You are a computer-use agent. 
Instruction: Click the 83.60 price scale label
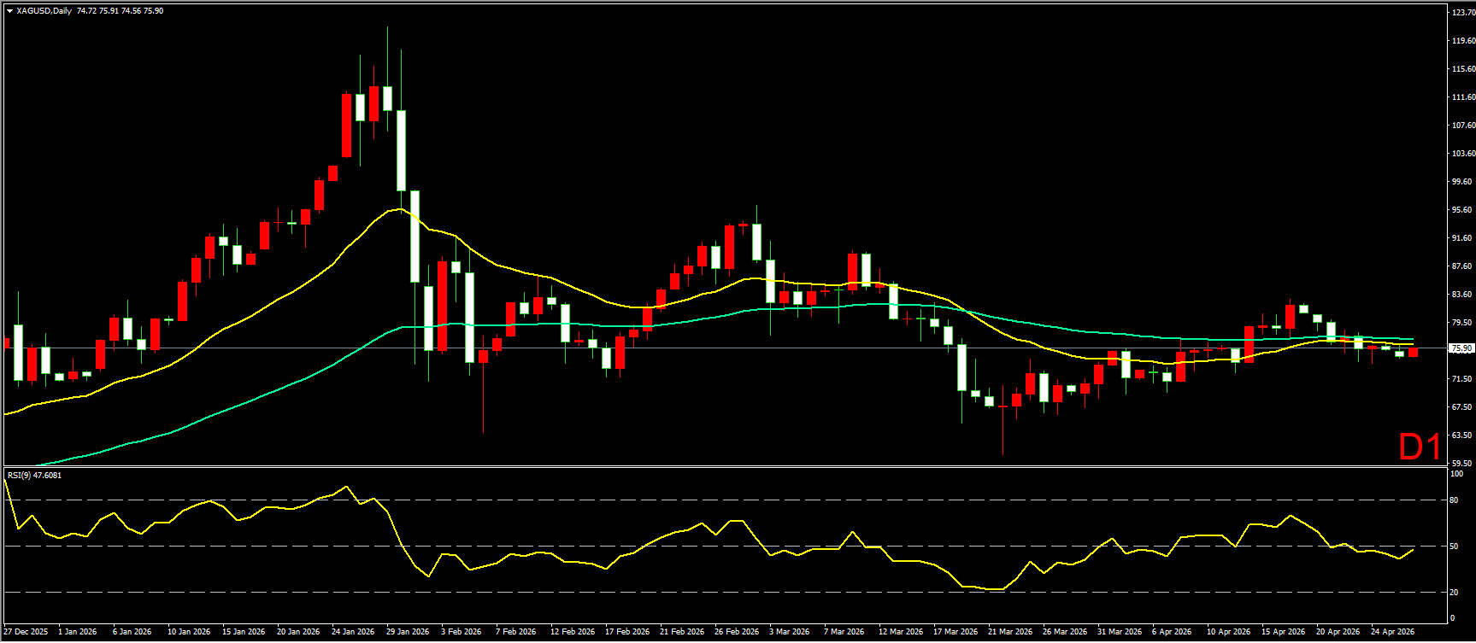(x=1462, y=295)
